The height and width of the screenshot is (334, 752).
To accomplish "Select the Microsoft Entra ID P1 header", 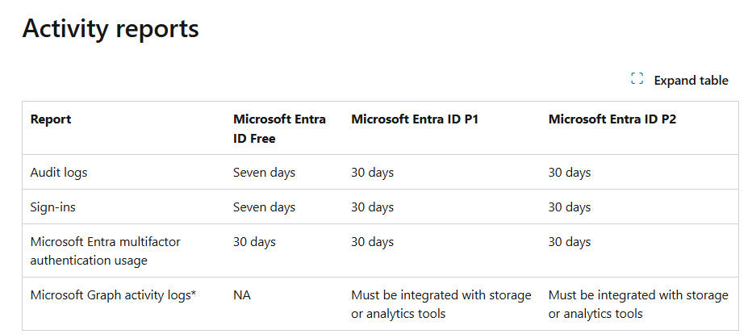I will coord(415,119).
